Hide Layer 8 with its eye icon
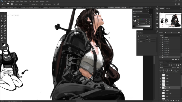Screen dimensions: 182x102 coord(161,82)
